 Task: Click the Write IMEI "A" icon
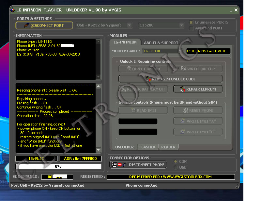pos(183,121)
